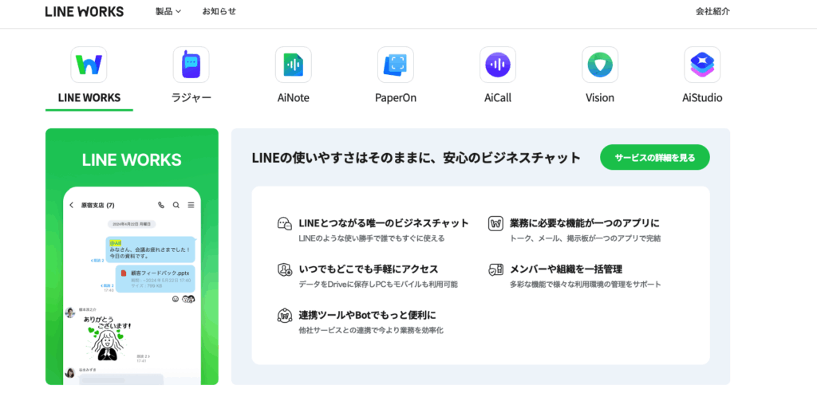The image size is (817, 401).
Task: Click the heading LINEとつながる唯一のビジネスチャット
Action: click(384, 223)
